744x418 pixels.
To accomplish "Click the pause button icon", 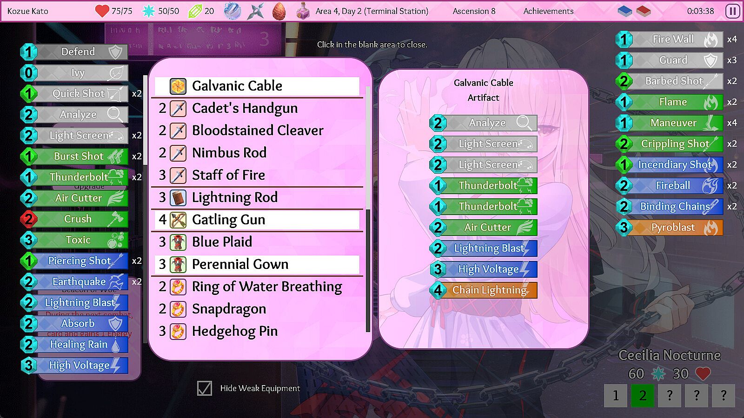I will click(x=732, y=11).
